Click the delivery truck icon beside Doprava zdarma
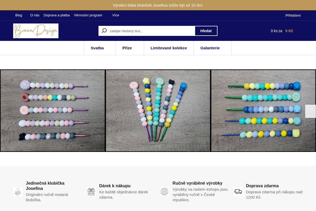 238,191
